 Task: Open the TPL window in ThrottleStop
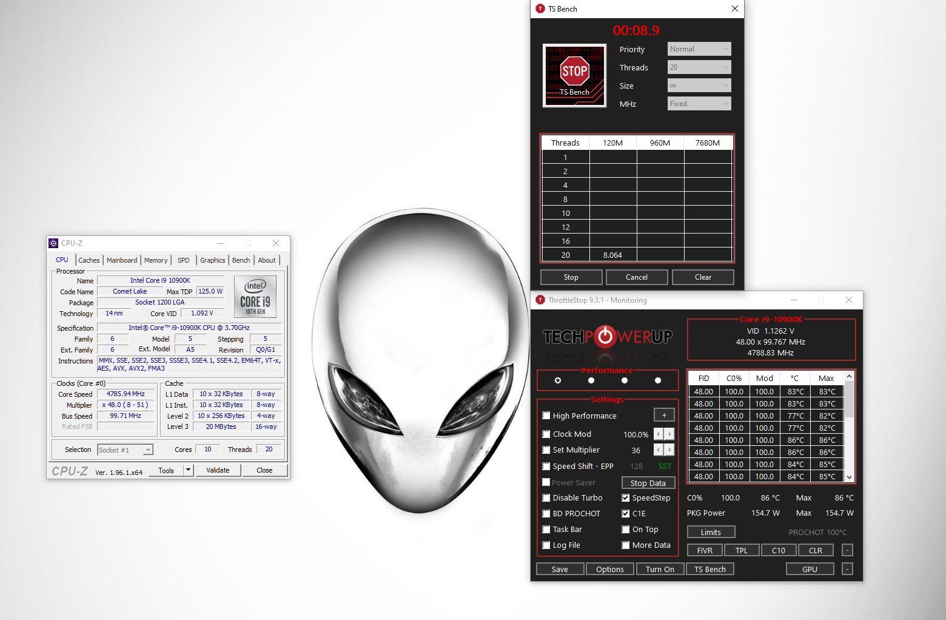742,550
